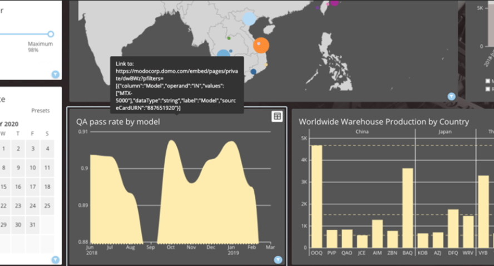Click the VYB bar in warehouse chart
This screenshot has width=494, height=266.
click(483, 211)
